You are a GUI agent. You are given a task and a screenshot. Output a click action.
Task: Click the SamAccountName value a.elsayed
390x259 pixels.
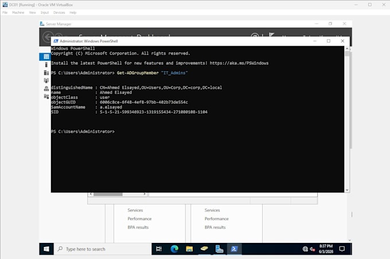(x=111, y=107)
